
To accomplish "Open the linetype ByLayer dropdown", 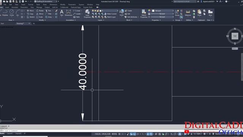I will pos(162,17).
